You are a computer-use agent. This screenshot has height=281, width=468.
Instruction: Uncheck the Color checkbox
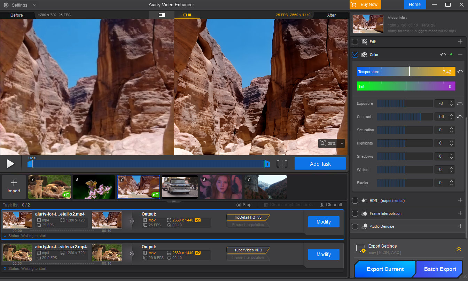pos(355,55)
